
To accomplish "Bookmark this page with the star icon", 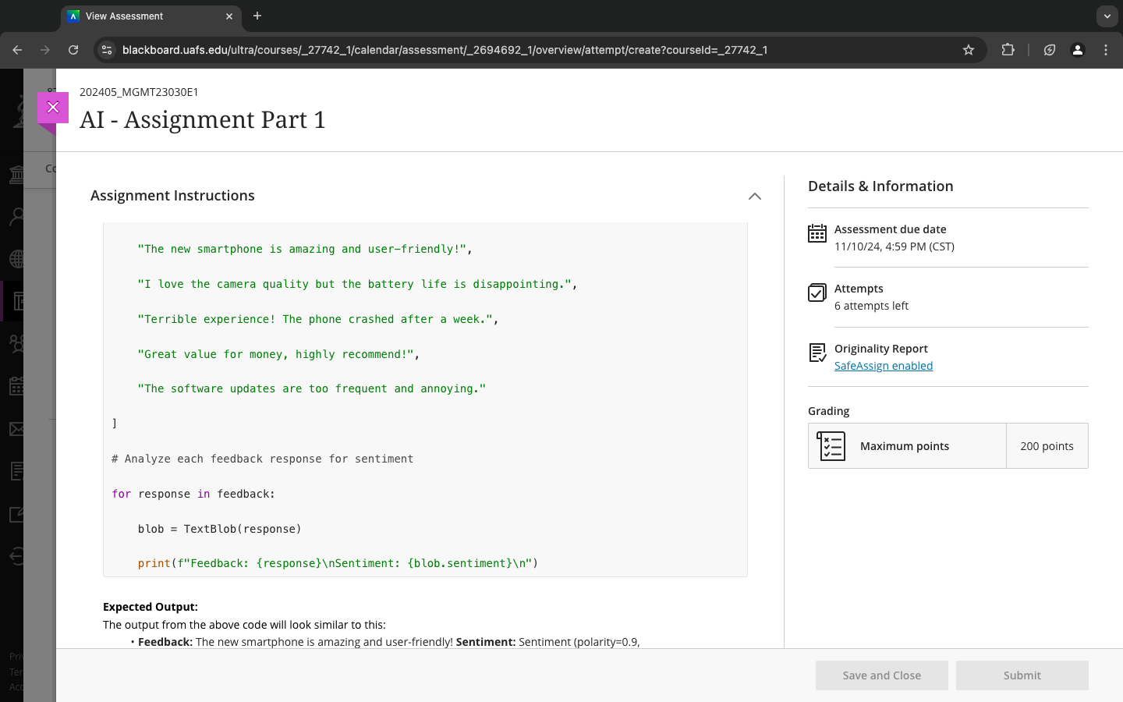I will 969,50.
